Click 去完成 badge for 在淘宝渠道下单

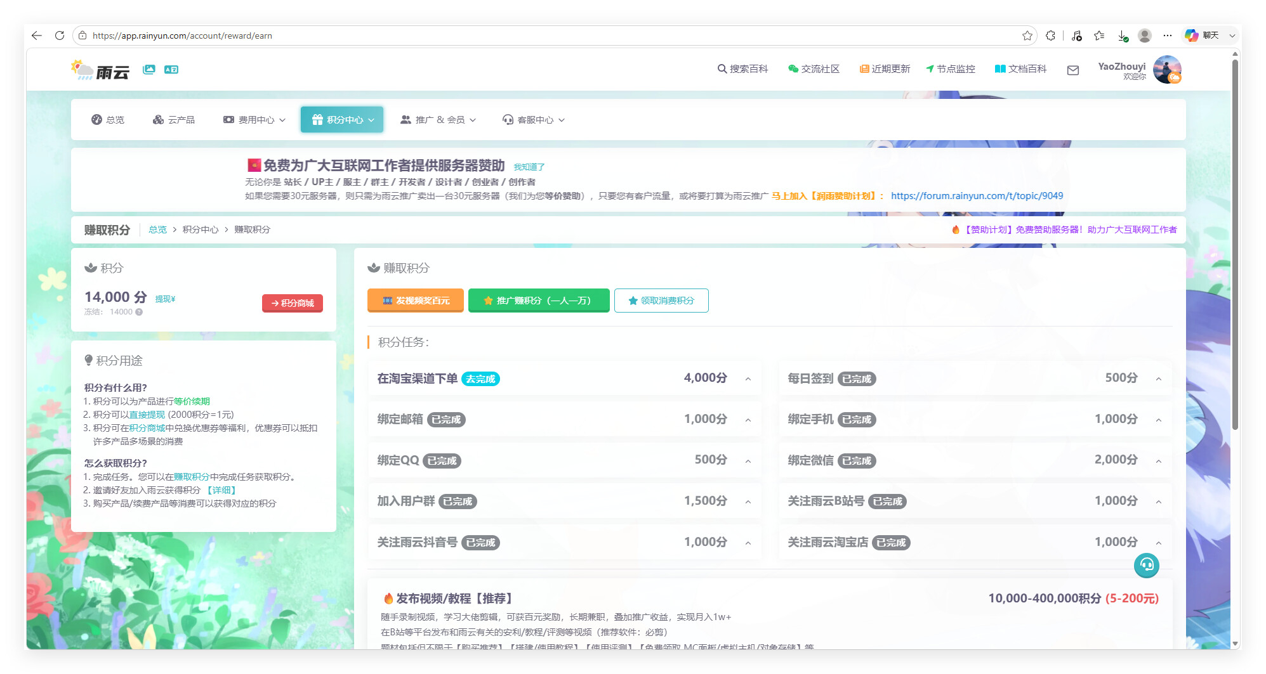point(480,379)
